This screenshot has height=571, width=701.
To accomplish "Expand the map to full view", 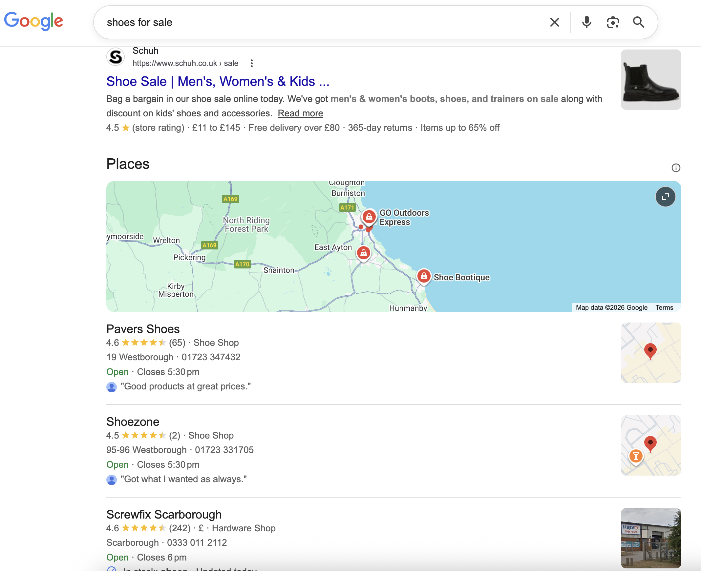I will click(665, 197).
